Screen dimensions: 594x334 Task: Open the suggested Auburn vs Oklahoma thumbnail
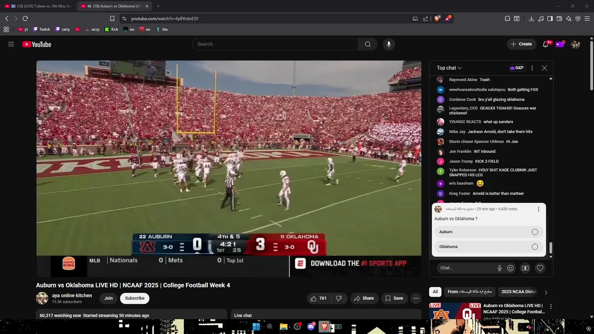[455, 311]
